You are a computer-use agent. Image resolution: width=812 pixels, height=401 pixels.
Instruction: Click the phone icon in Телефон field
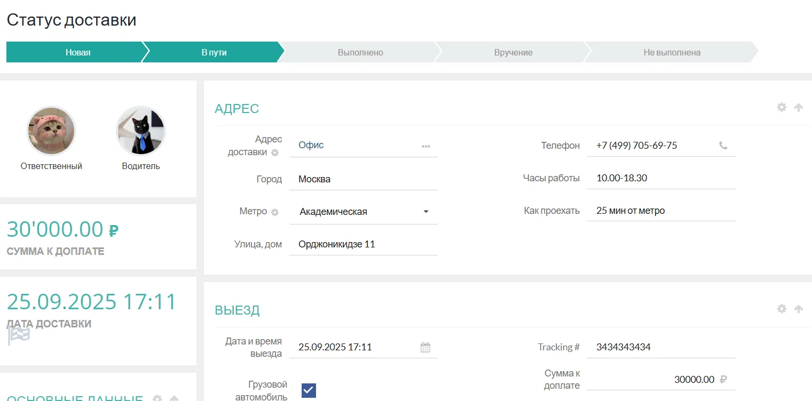[x=723, y=145]
